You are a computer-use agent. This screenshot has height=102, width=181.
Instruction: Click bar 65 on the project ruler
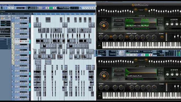pyautogui.click(x=51, y=14)
